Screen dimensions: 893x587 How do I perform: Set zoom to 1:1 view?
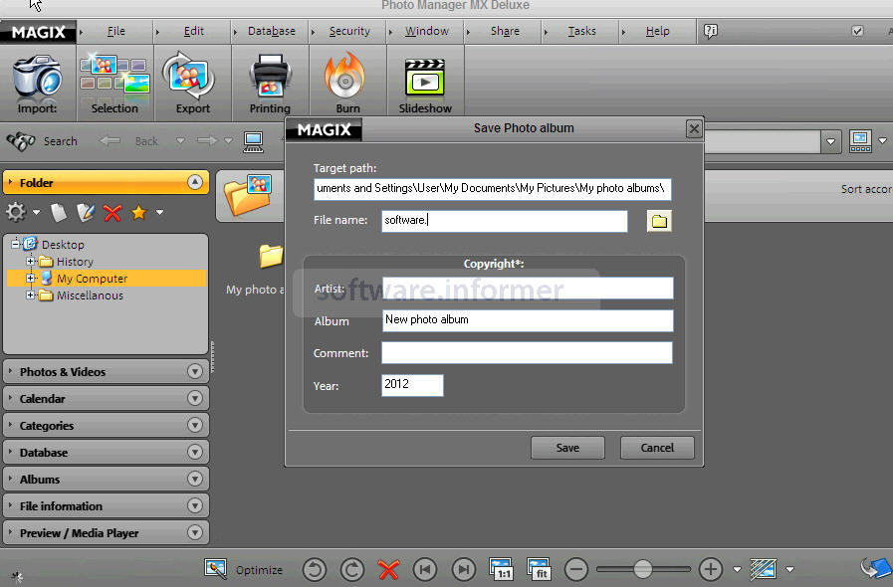pyautogui.click(x=501, y=569)
